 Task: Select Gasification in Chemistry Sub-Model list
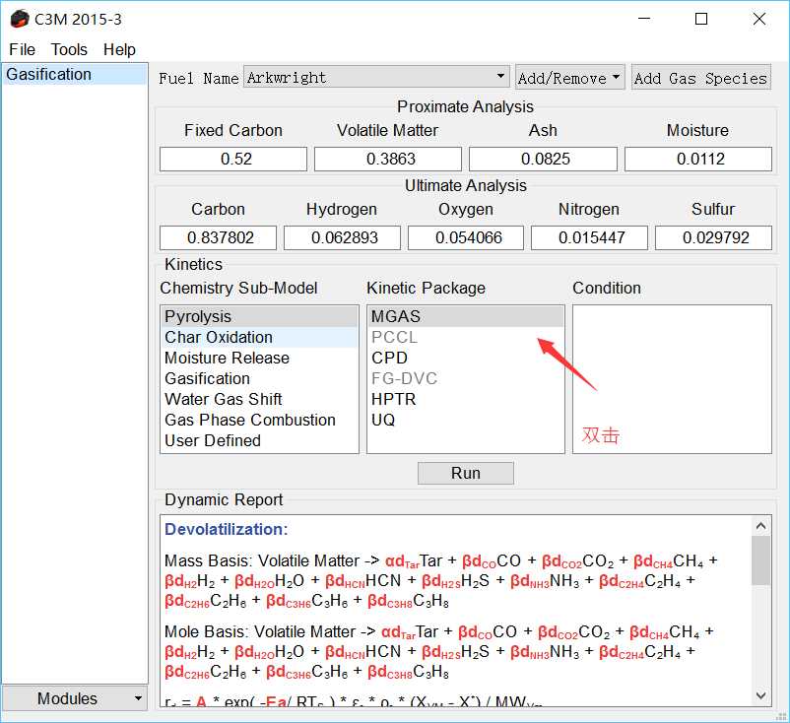259,378
